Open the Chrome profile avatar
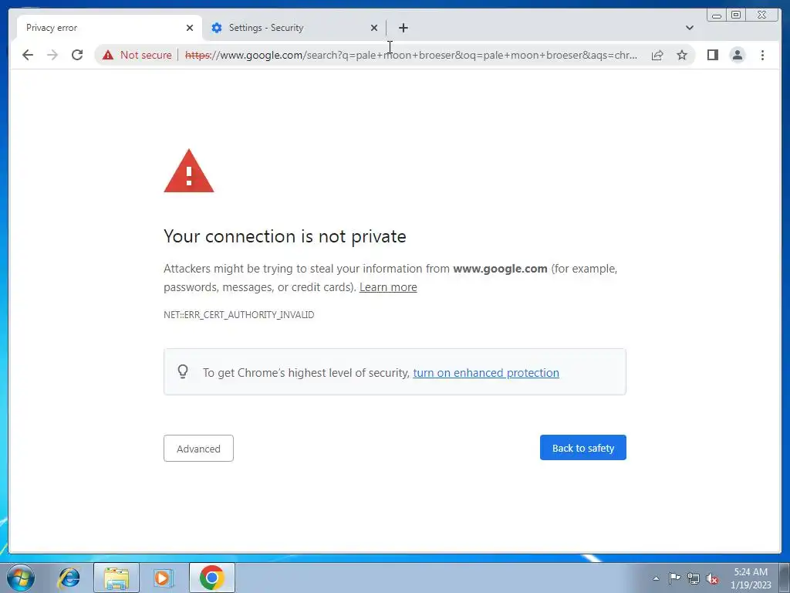Image resolution: width=790 pixels, height=593 pixels. 737,55
